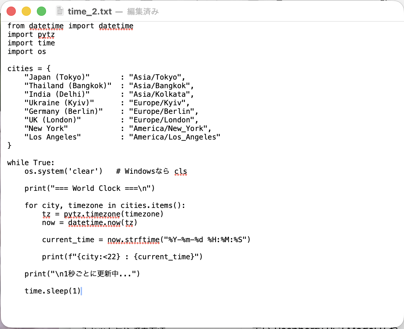This screenshot has height=329, width=404.
Task: Click the "while True:" line
Action: [31, 163]
